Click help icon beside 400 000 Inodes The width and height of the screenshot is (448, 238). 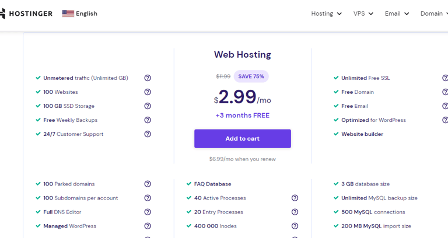point(295,226)
